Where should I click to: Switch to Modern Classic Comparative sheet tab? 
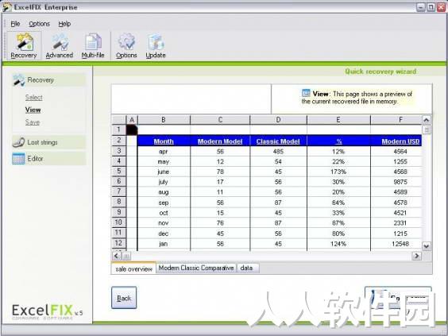click(x=196, y=268)
